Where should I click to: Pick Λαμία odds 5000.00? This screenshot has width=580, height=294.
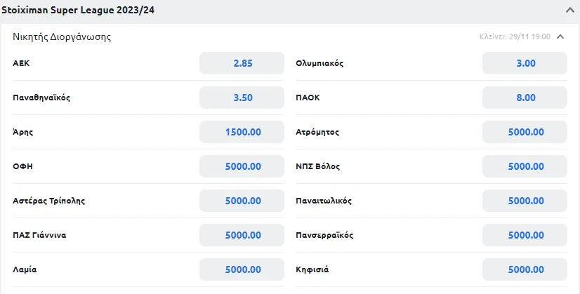[x=242, y=269]
